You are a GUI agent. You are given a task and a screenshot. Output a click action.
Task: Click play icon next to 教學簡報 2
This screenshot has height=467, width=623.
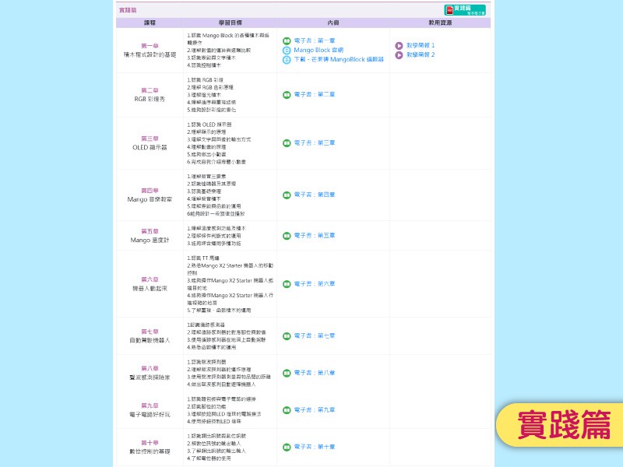[x=399, y=55]
